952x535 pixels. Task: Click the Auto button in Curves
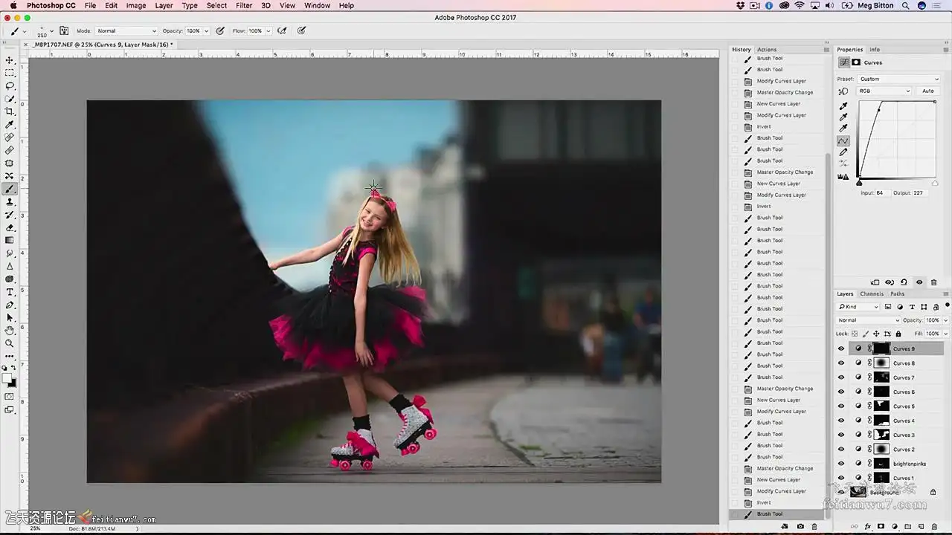click(x=927, y=91)
